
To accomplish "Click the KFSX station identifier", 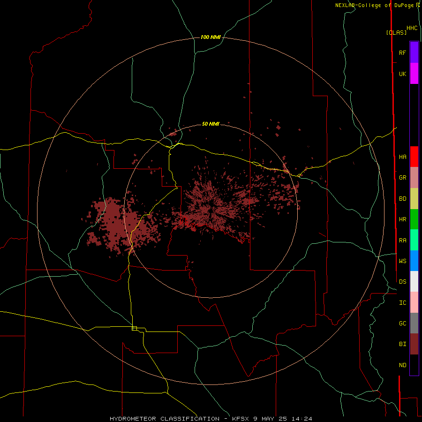I will (241, 419).
